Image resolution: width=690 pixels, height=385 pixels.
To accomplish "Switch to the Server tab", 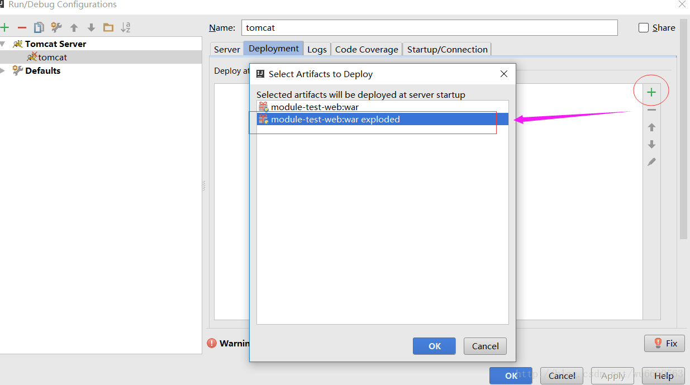I will 226,49.
